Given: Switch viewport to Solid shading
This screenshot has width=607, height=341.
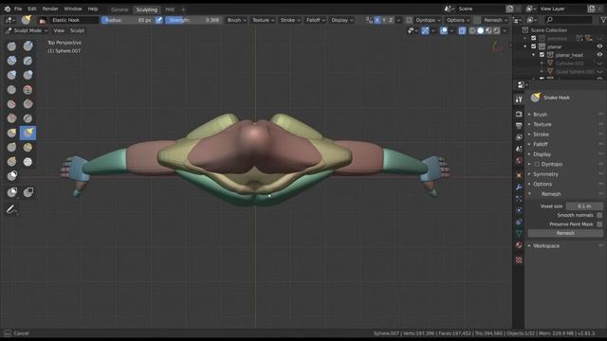Looking at the screenshot, I should [x=481, y=30].
